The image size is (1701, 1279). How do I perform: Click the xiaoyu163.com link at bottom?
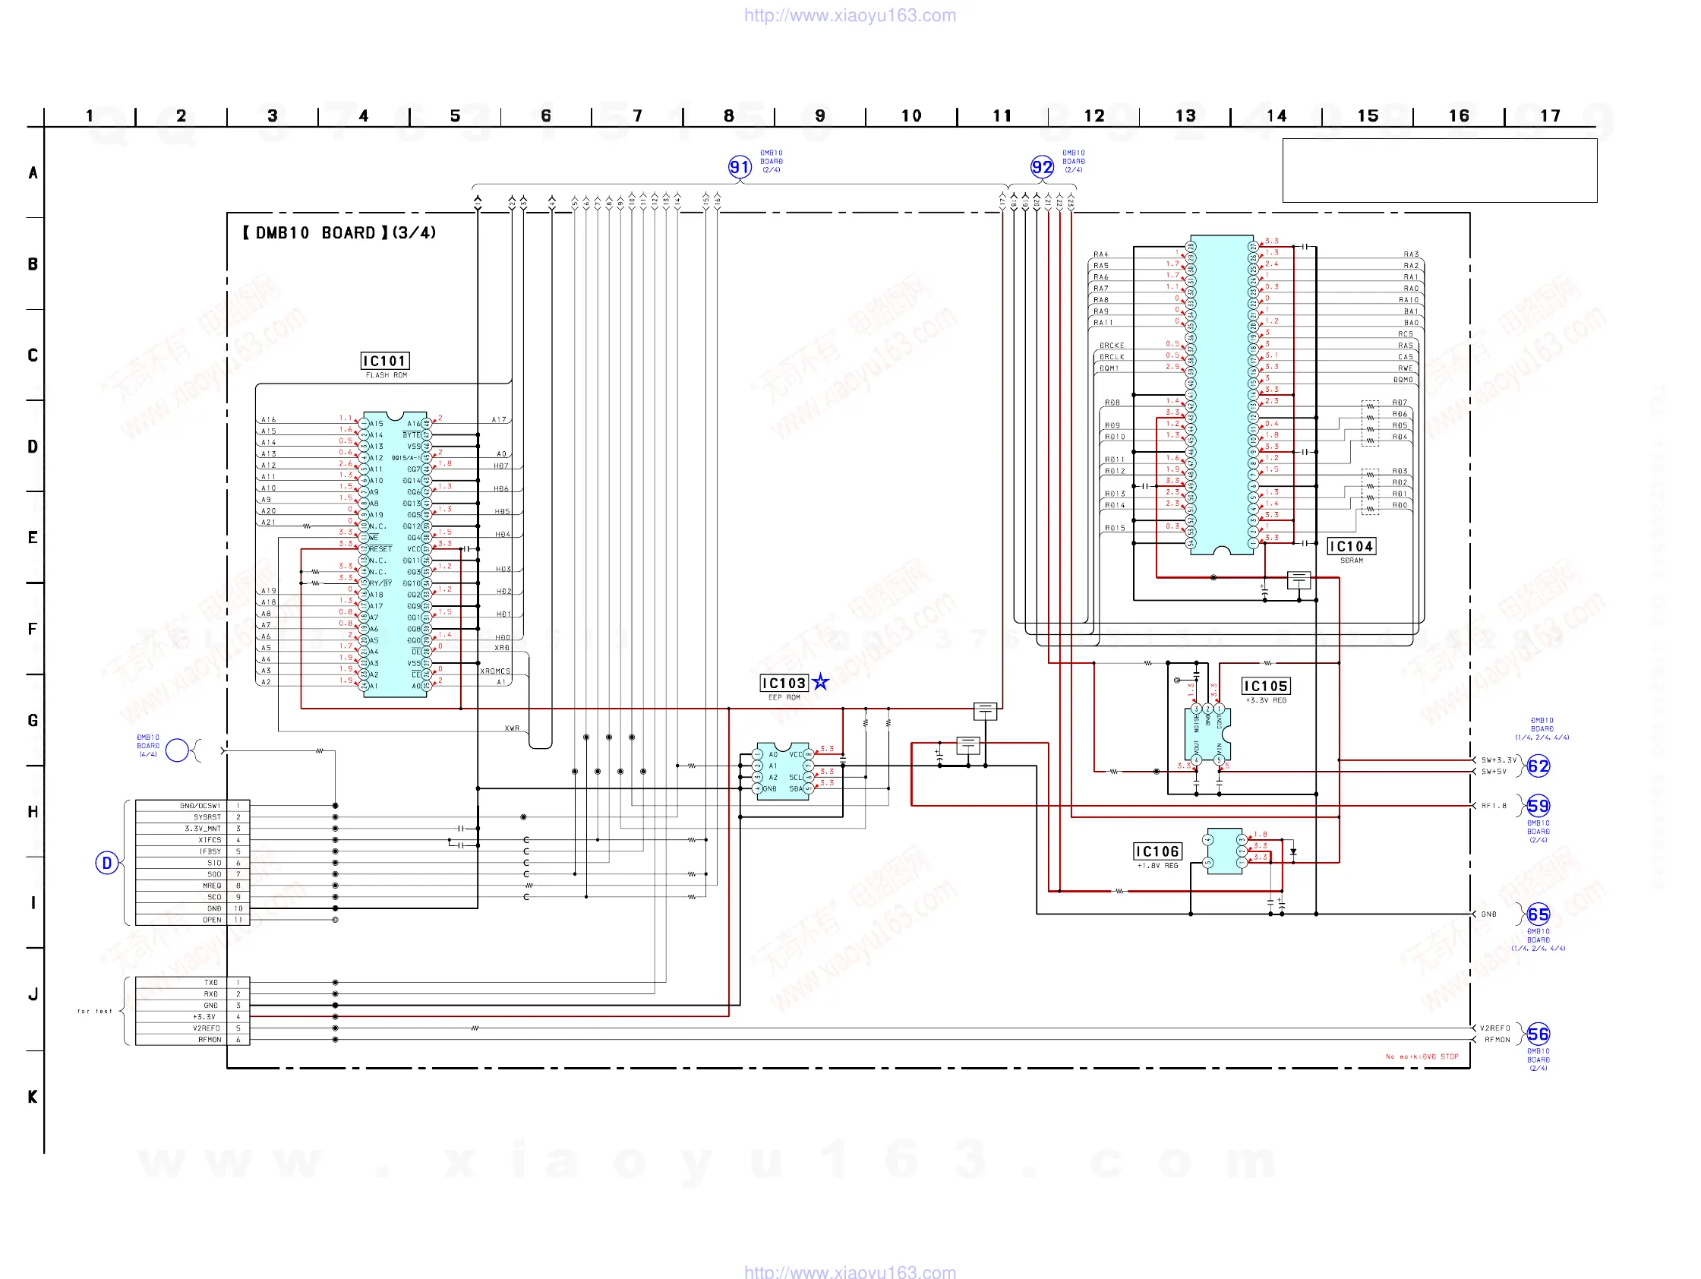point(850,1271)
